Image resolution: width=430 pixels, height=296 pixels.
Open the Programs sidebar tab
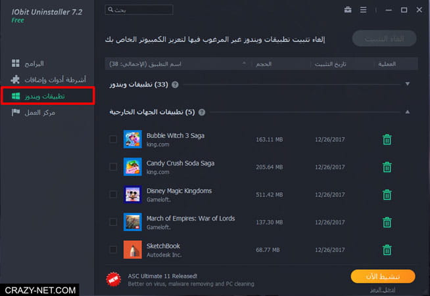[x=28, y=64]
